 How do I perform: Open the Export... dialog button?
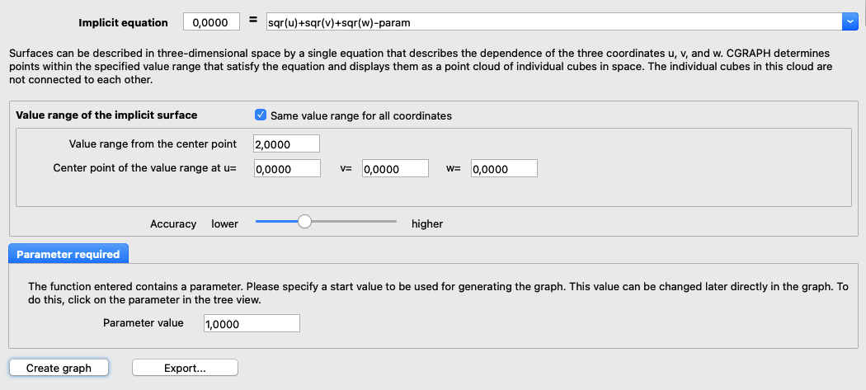point(185,368)
